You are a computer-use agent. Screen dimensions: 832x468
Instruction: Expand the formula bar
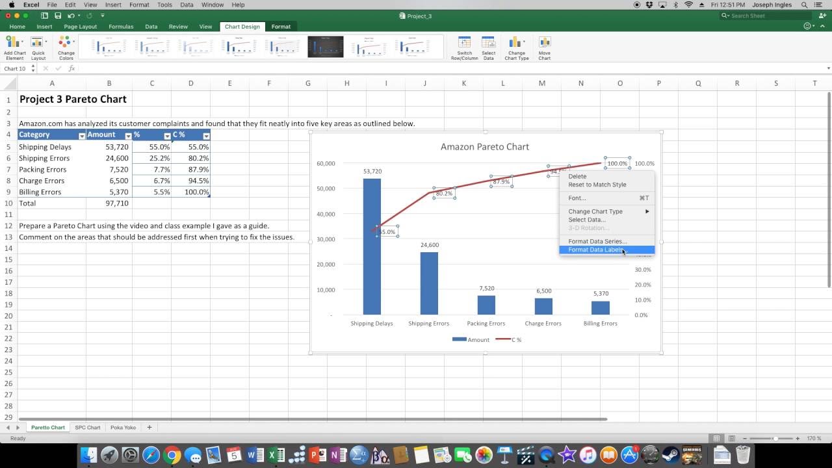coord(828,68)
